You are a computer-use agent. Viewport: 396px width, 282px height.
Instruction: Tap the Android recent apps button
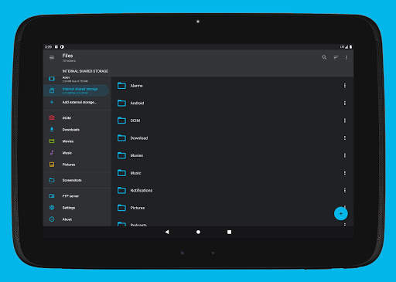tap(229, 232)
